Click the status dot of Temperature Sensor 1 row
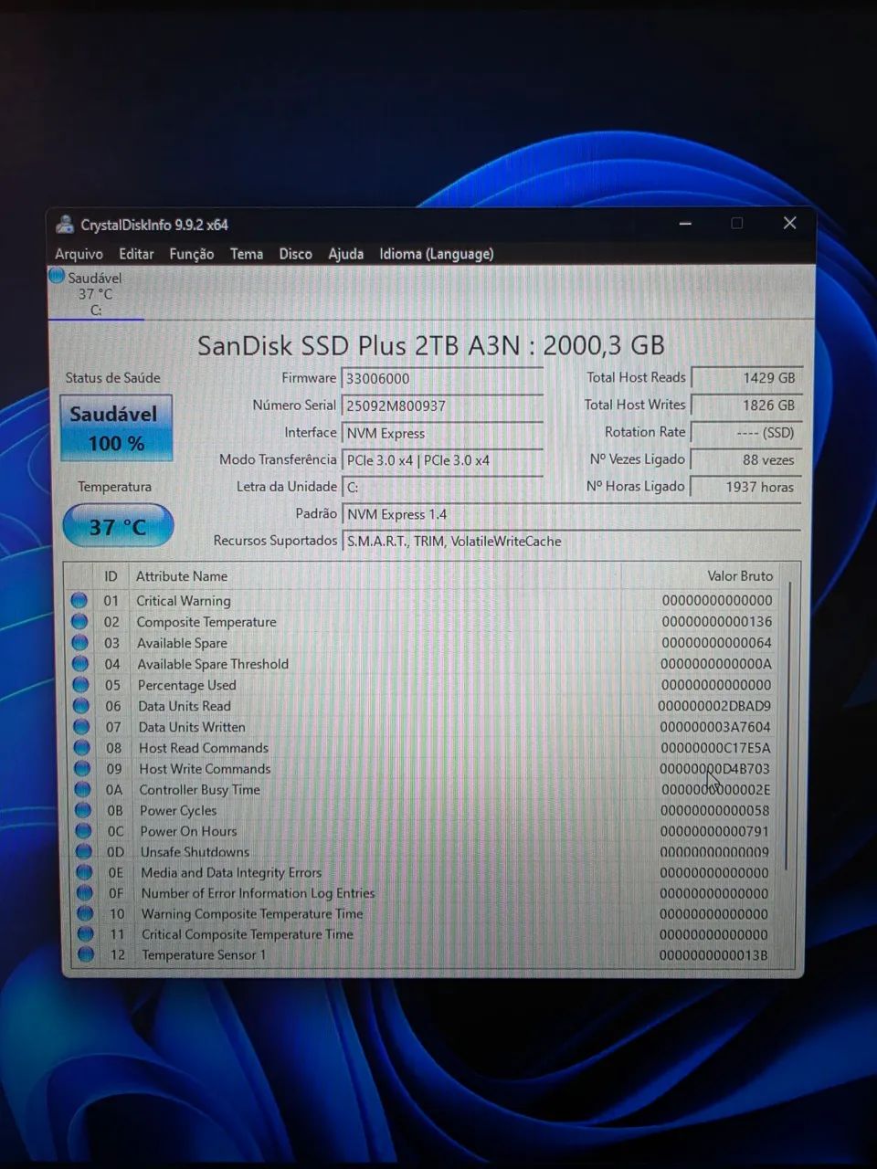The width and height of the screenshot is (877, 1169). [86, 954]
